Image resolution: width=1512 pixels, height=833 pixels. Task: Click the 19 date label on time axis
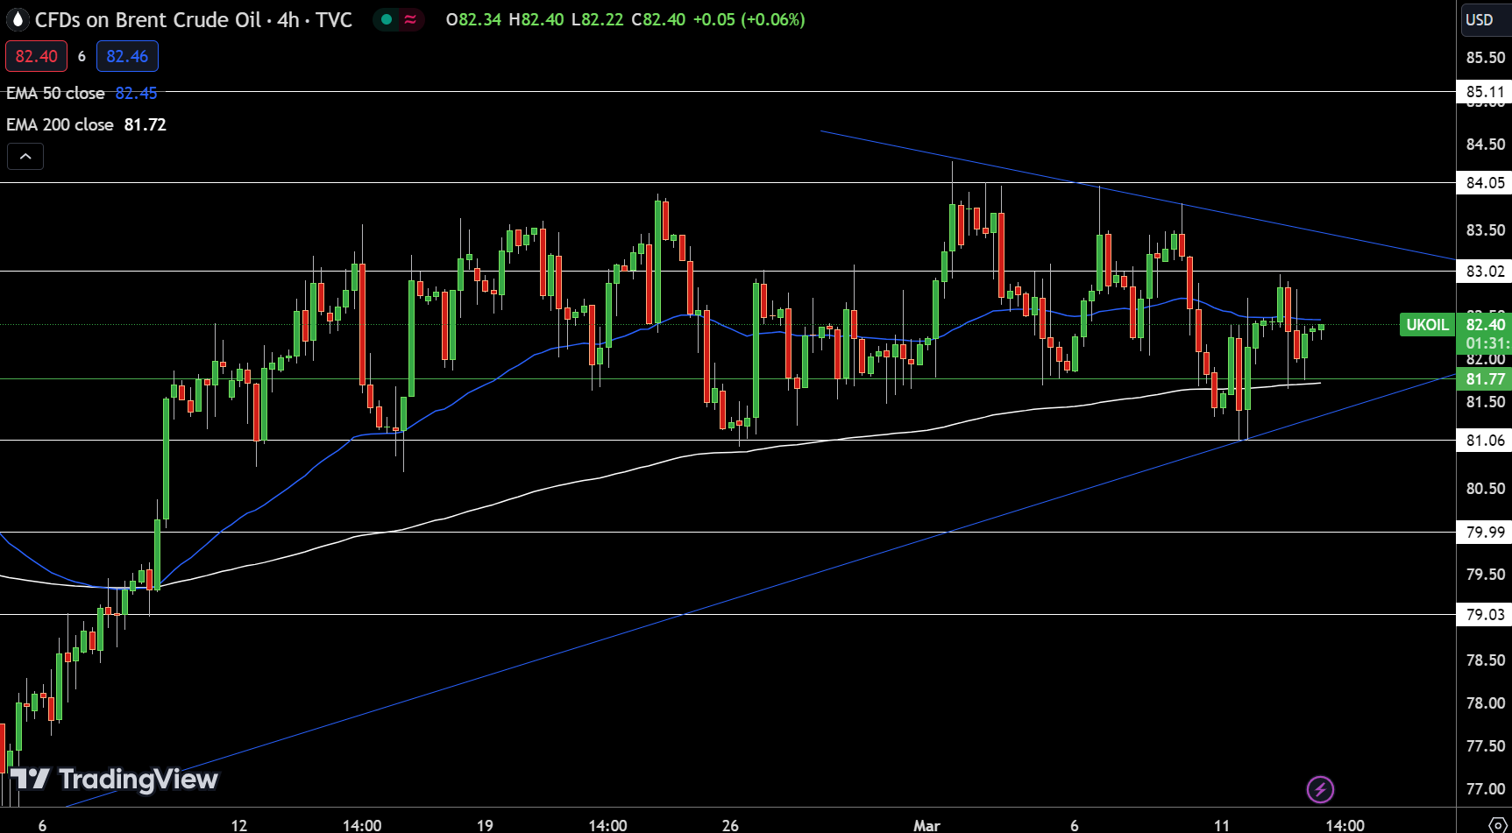[485, 825]
